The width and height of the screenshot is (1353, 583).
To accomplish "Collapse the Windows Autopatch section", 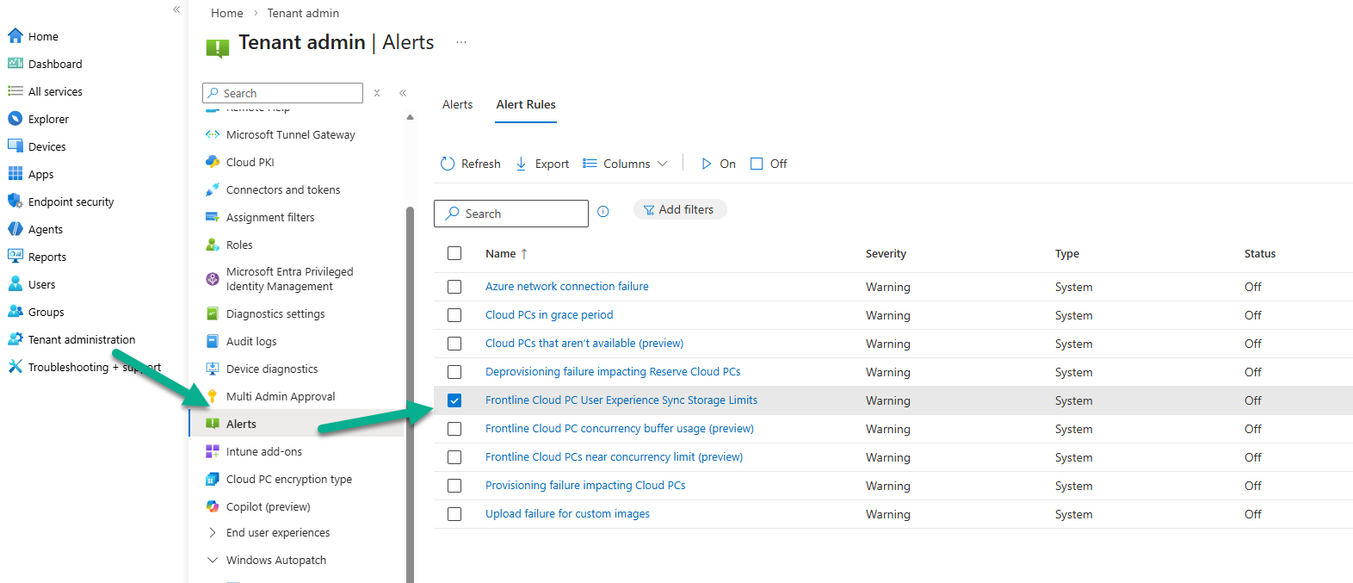I will 213,561.
